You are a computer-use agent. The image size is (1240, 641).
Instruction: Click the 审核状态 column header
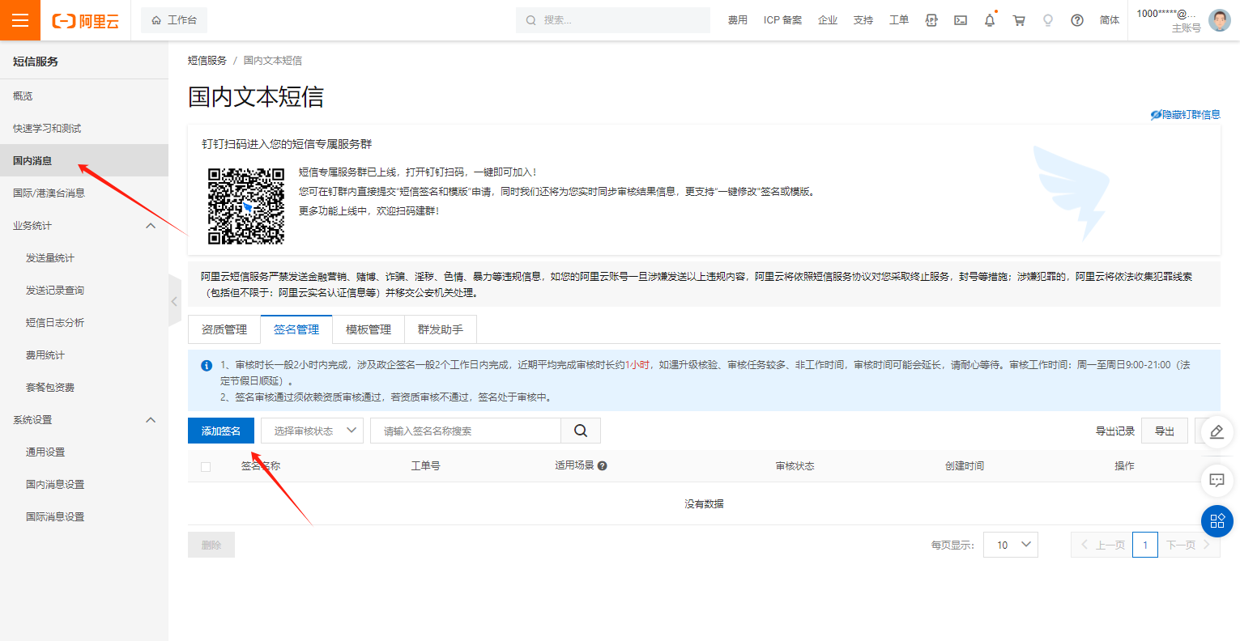pyautogui.click(x=795, y=466)
